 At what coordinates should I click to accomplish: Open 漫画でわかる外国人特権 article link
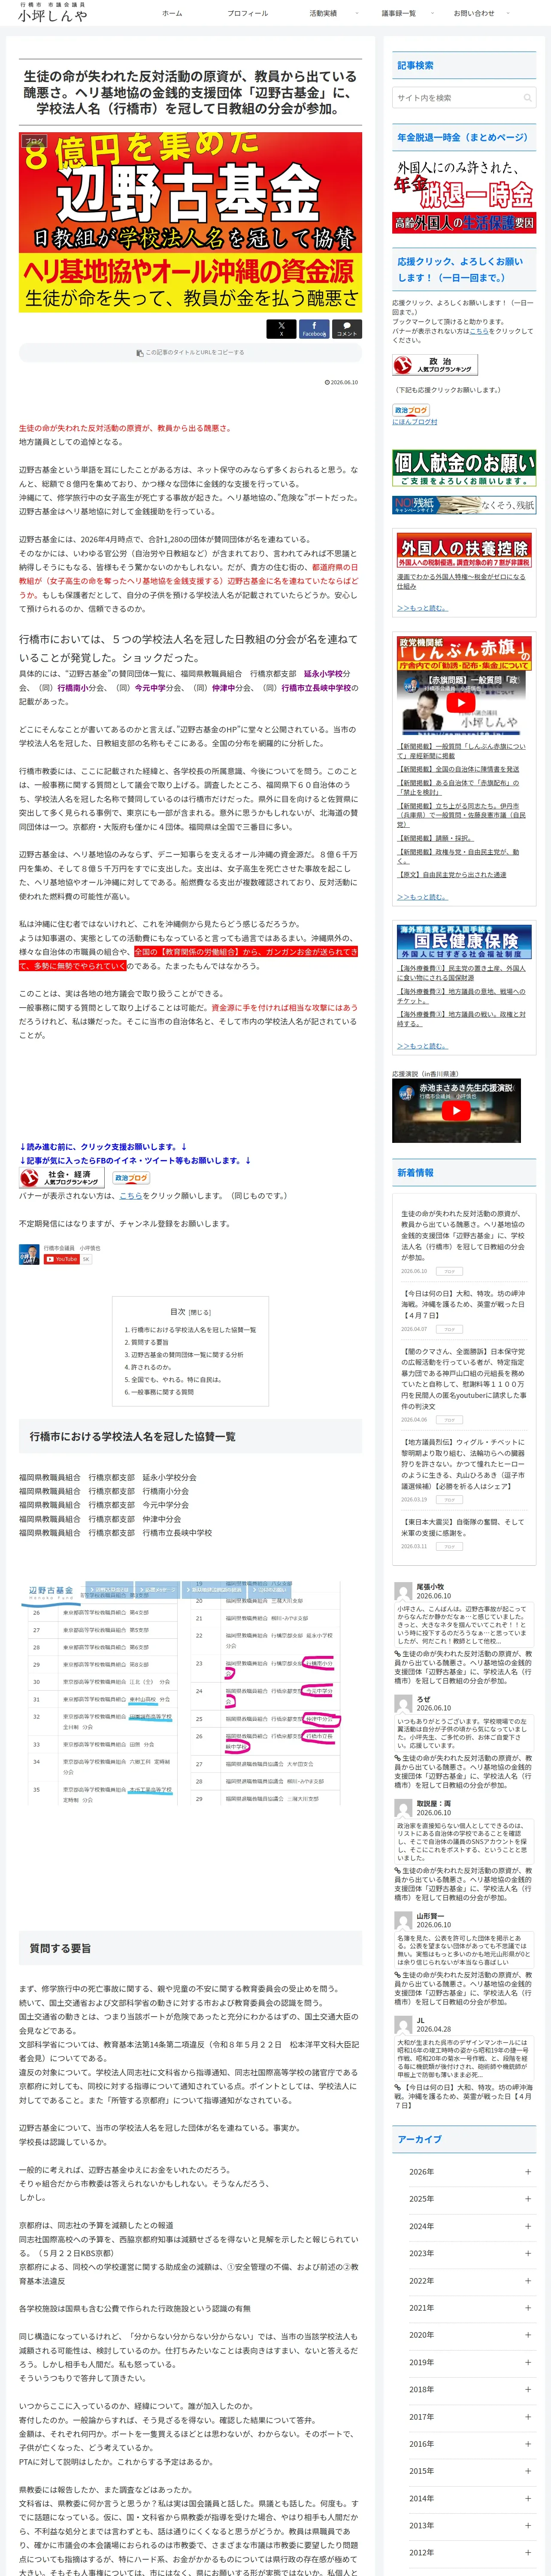[x=461, y=581]
